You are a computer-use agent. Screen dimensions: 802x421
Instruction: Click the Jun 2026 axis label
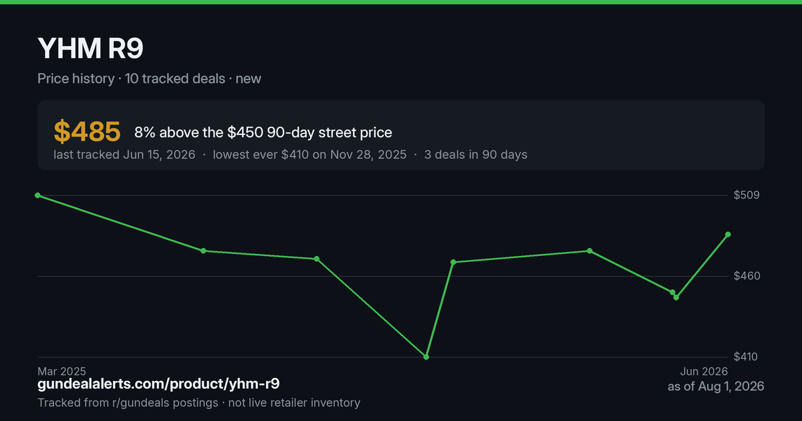pyautogui.click(x=704, y=371)
